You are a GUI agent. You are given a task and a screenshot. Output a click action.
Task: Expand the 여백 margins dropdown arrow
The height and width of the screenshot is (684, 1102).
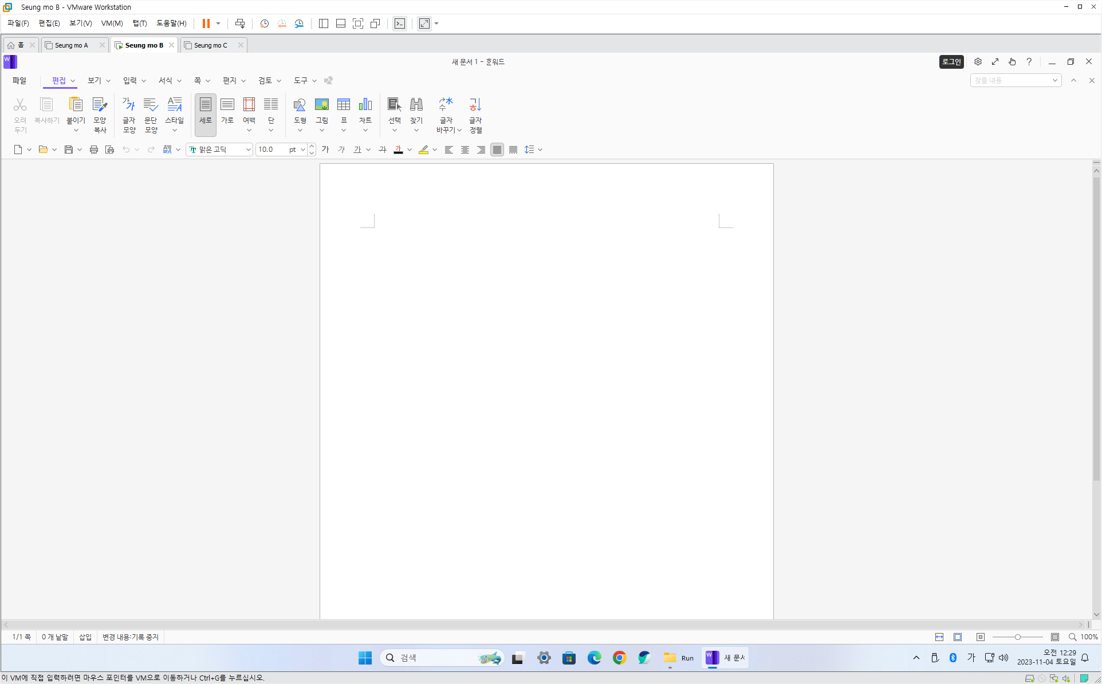click(x=249, y=131)
